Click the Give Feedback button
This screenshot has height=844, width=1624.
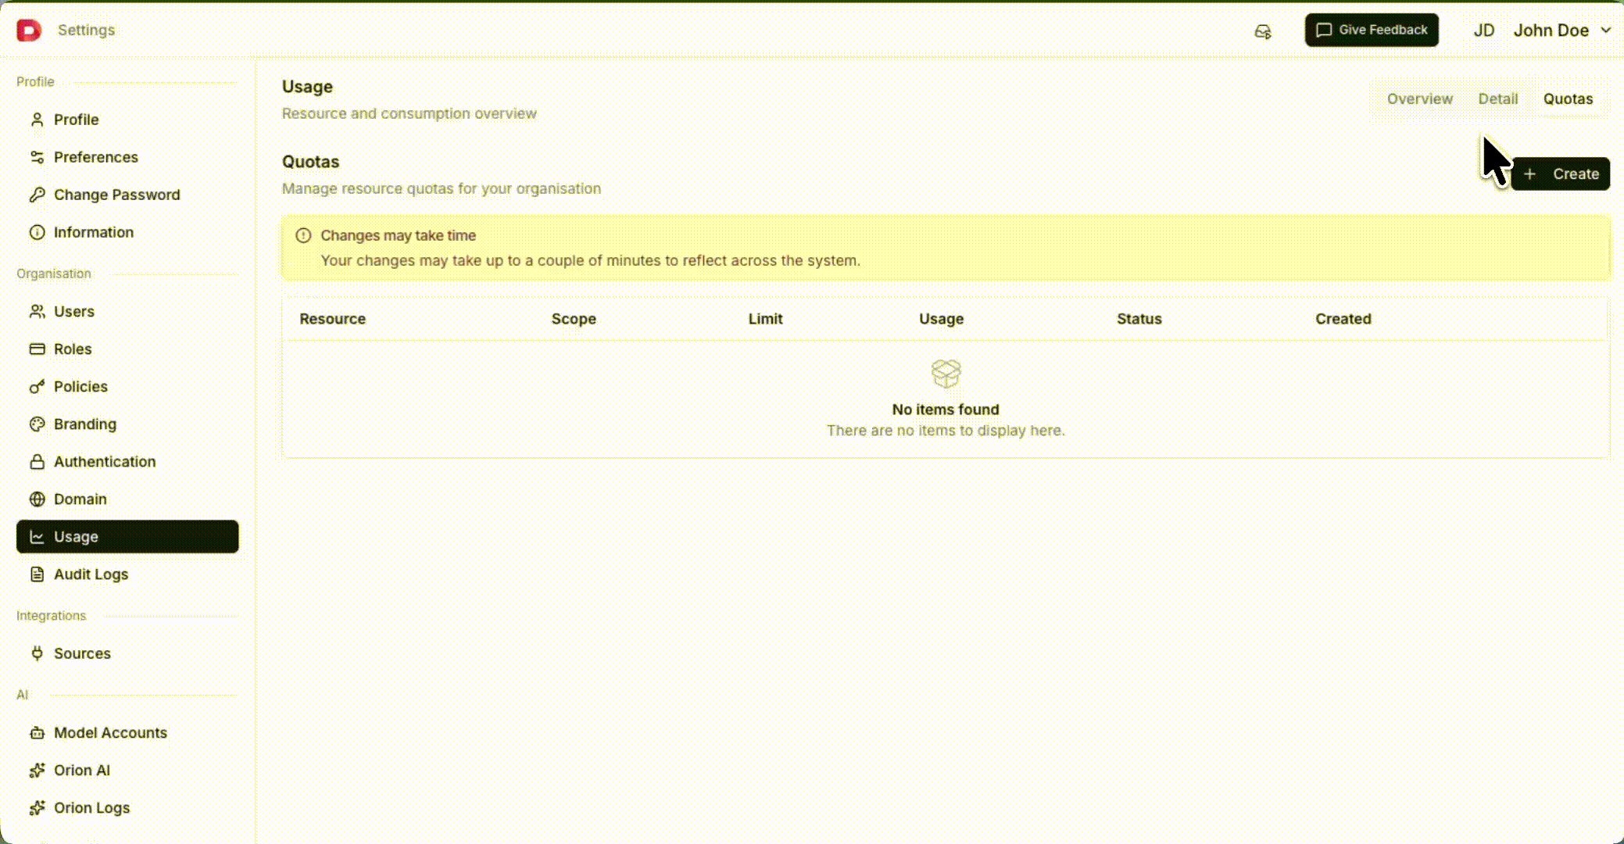[x=1371, y=30]
